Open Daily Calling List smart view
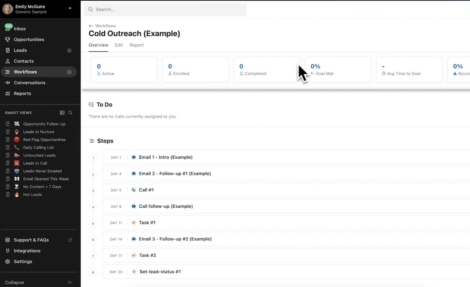This screenshot has height=287, width=470. click(38, 148)
